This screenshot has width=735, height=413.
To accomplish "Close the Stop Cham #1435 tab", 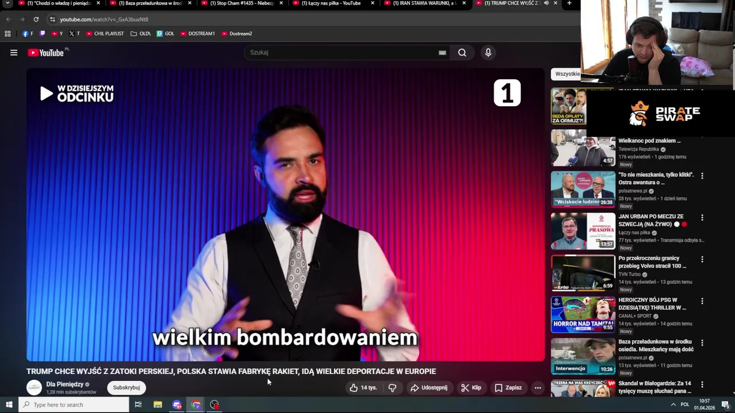I will click(281, 3).
